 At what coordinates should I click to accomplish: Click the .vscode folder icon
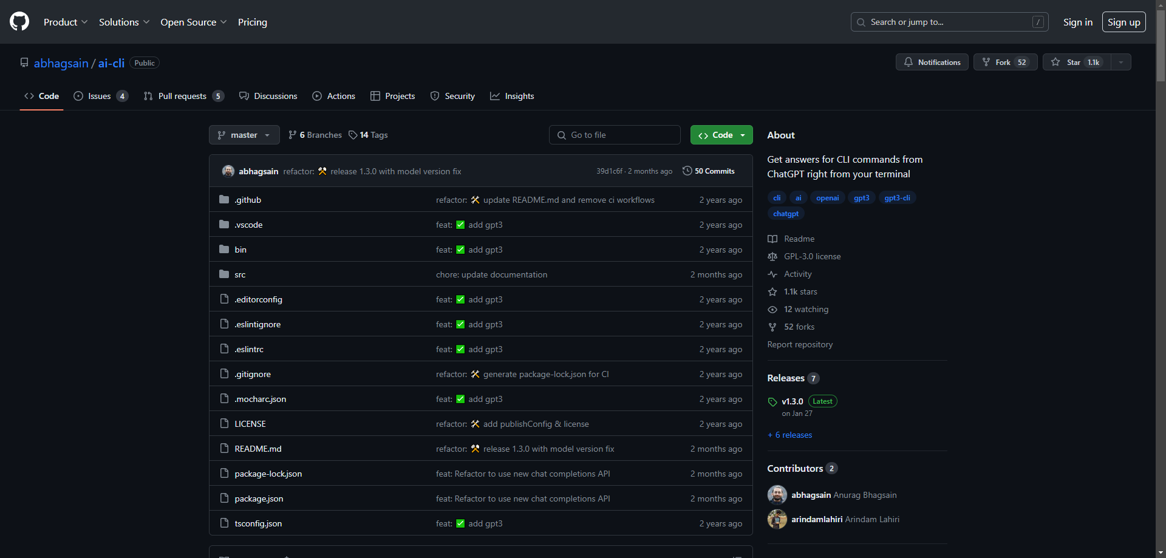(224, 225)
